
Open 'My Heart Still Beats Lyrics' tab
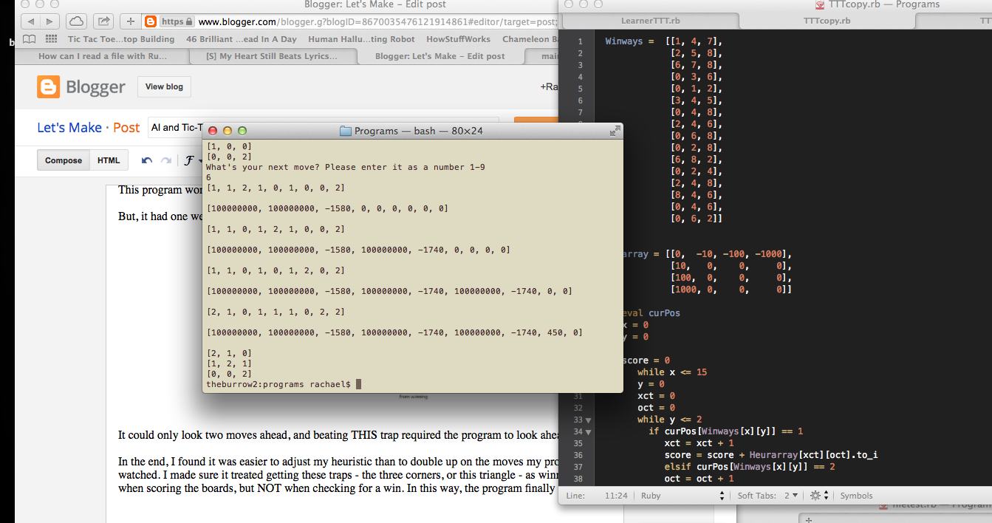click(272, 56)
